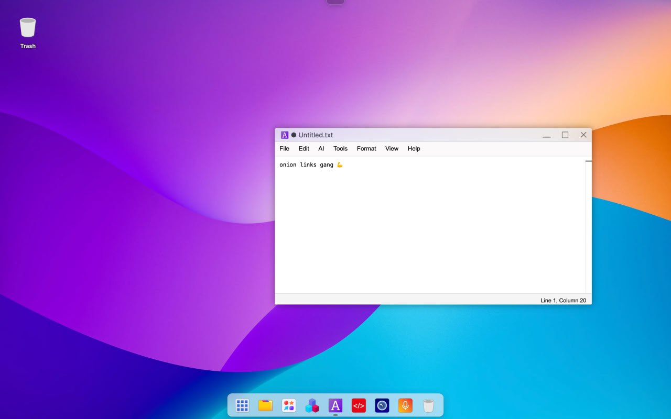This screenshot has width=671, height=419.
Task: Expand the Format menu
Action: point(366,149)
